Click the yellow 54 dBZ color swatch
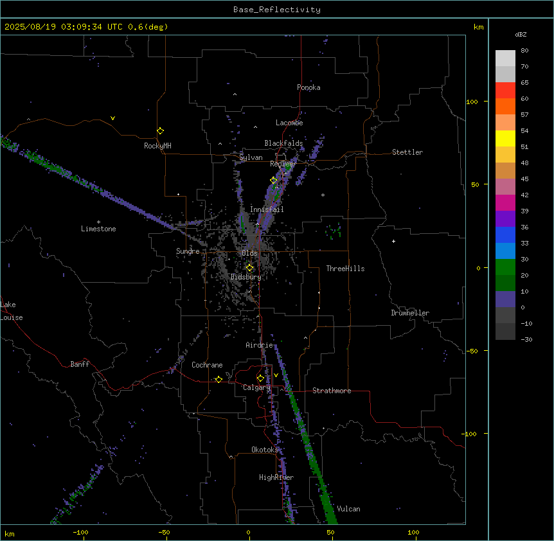 point(505,138)
